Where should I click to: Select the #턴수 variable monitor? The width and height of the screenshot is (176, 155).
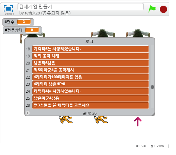[x=18, y=22]
